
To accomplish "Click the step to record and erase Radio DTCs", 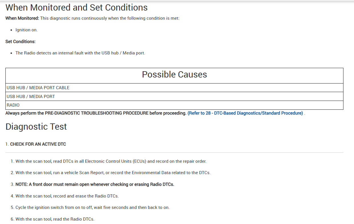I will click(x=67, y=196).
